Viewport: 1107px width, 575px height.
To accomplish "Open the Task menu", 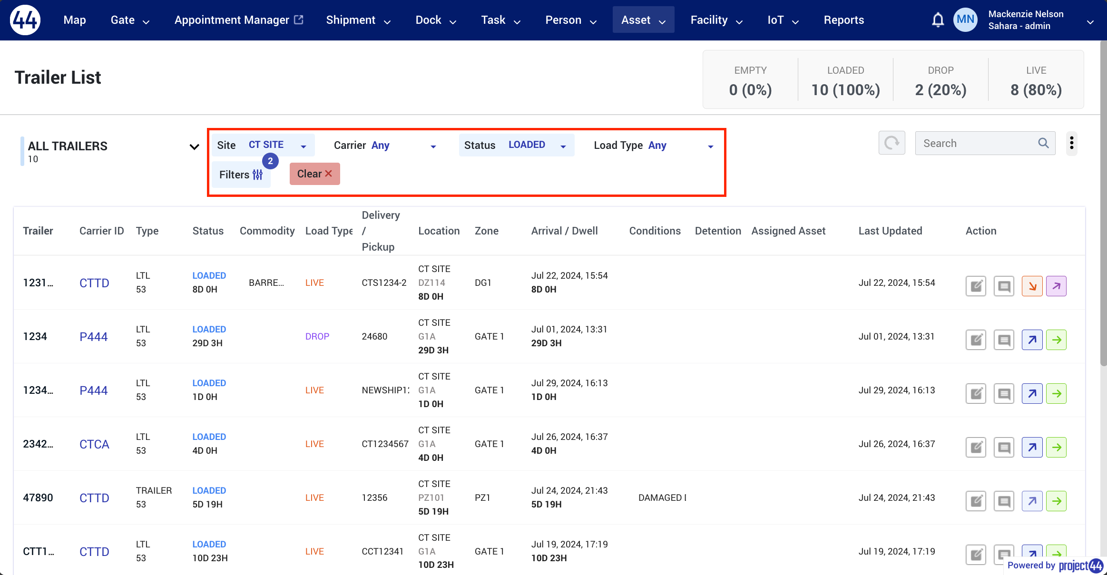I will [501, 20].
